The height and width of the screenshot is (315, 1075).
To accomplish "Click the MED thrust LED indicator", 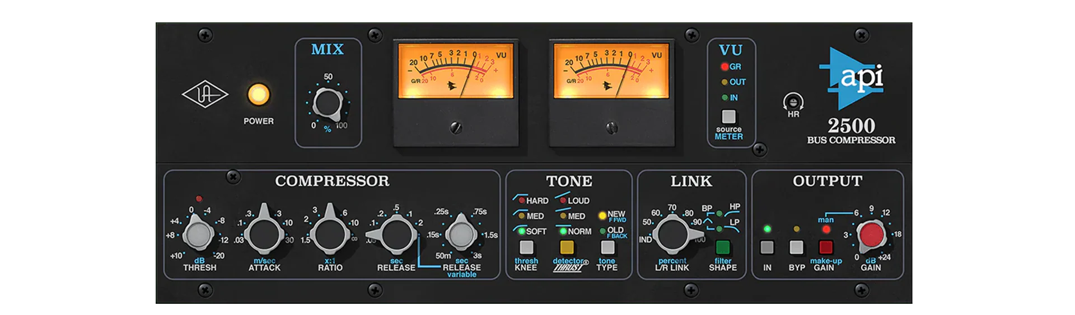I will (x=563, y=216).
